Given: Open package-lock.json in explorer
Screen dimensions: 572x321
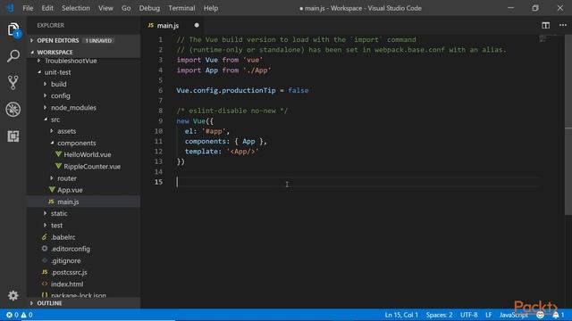Looking at the screenshot, I should (x=79, y=295).
